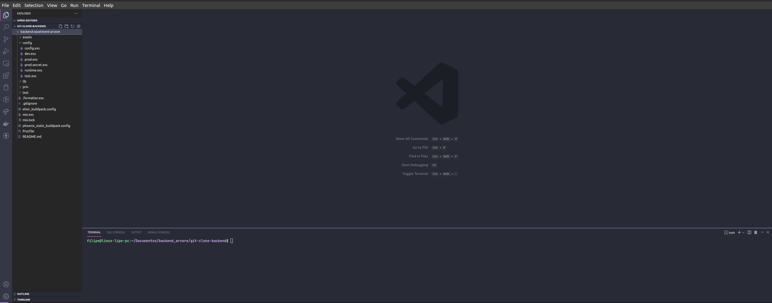Open README.md in the editor

[32, 137]
